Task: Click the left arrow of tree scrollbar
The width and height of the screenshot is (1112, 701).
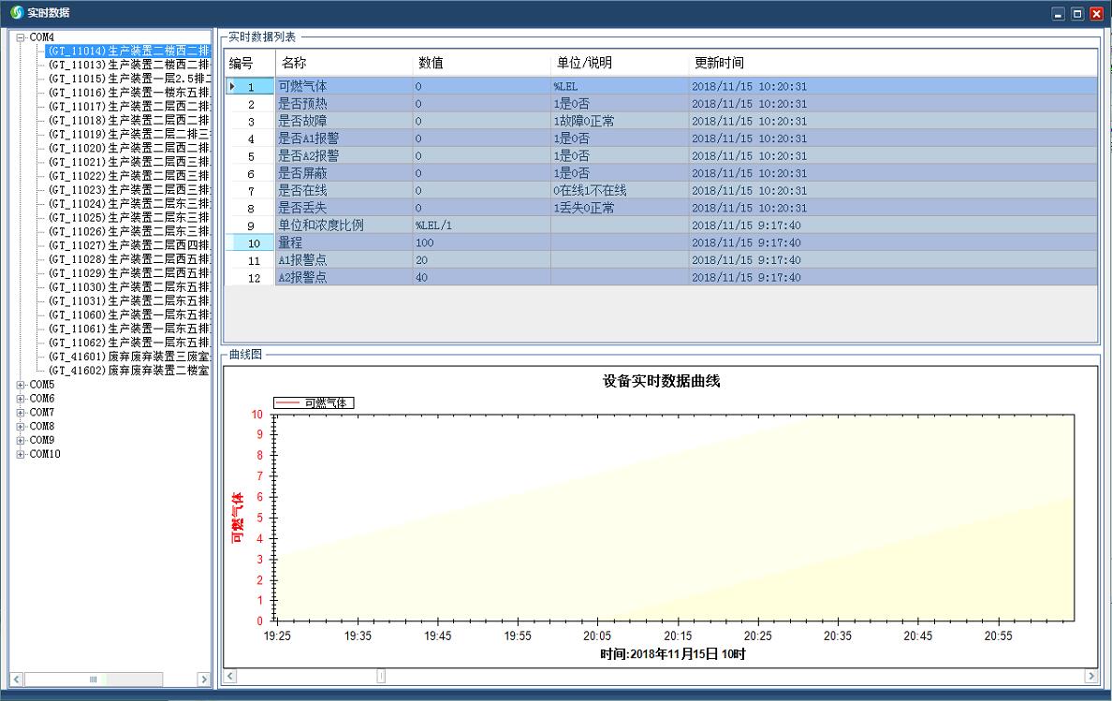Action: pos(16,679)
